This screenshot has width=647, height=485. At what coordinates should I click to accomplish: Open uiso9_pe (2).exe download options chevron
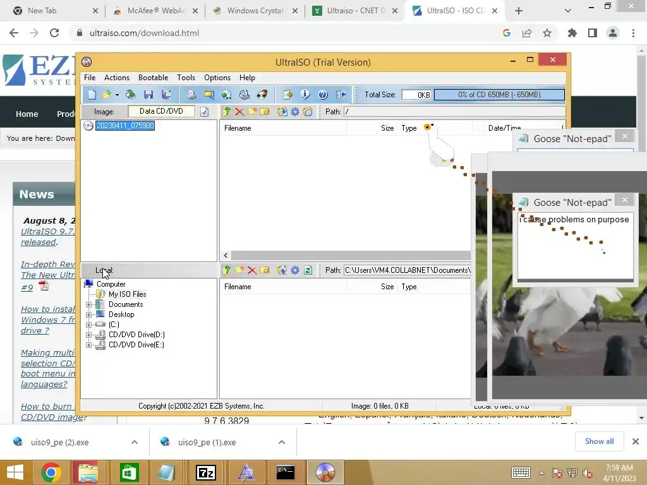(135, 442)
